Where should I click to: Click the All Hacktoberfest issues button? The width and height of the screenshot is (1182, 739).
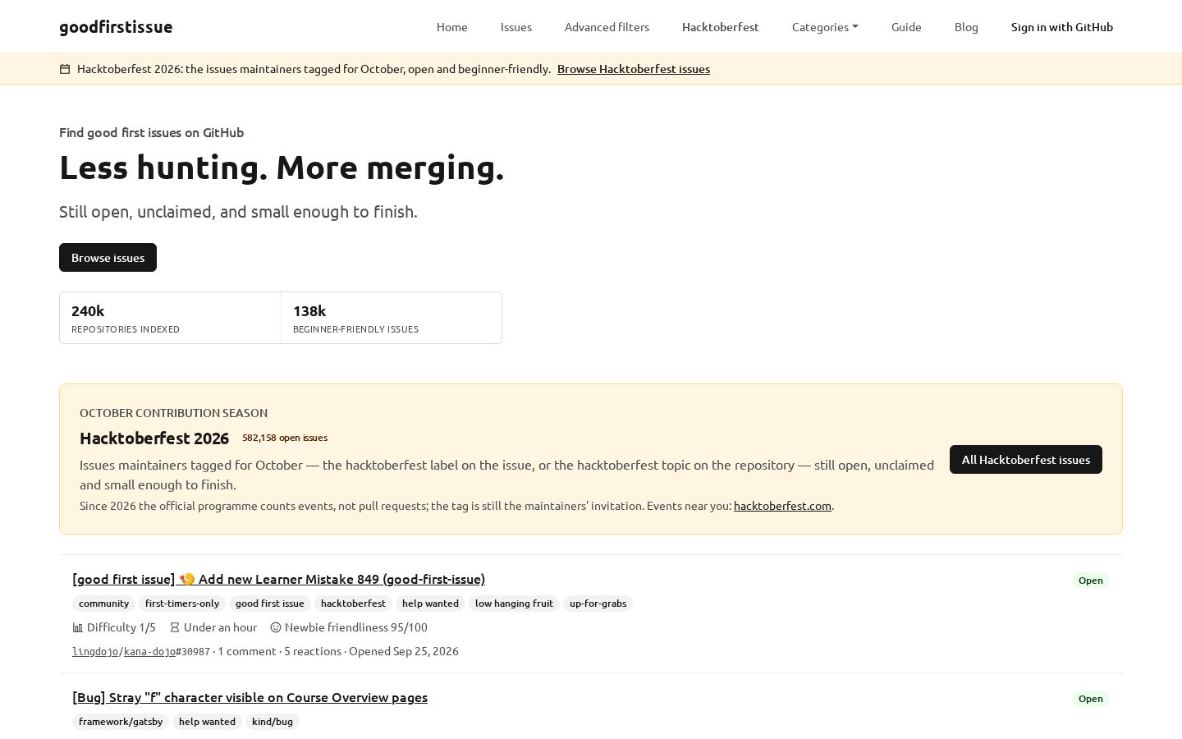[1026, 460]
